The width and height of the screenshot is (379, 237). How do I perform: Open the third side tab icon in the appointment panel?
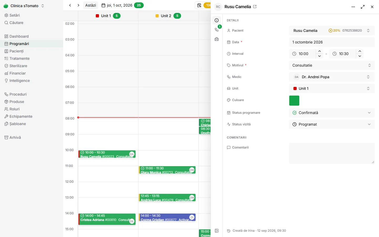coord(217,39)
